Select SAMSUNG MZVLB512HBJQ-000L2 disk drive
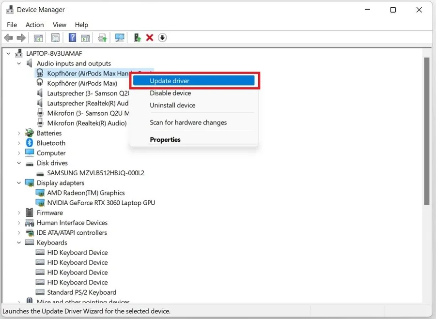This screenshot has height=319, width=436. pyautogui.click(x=95, y=173)
